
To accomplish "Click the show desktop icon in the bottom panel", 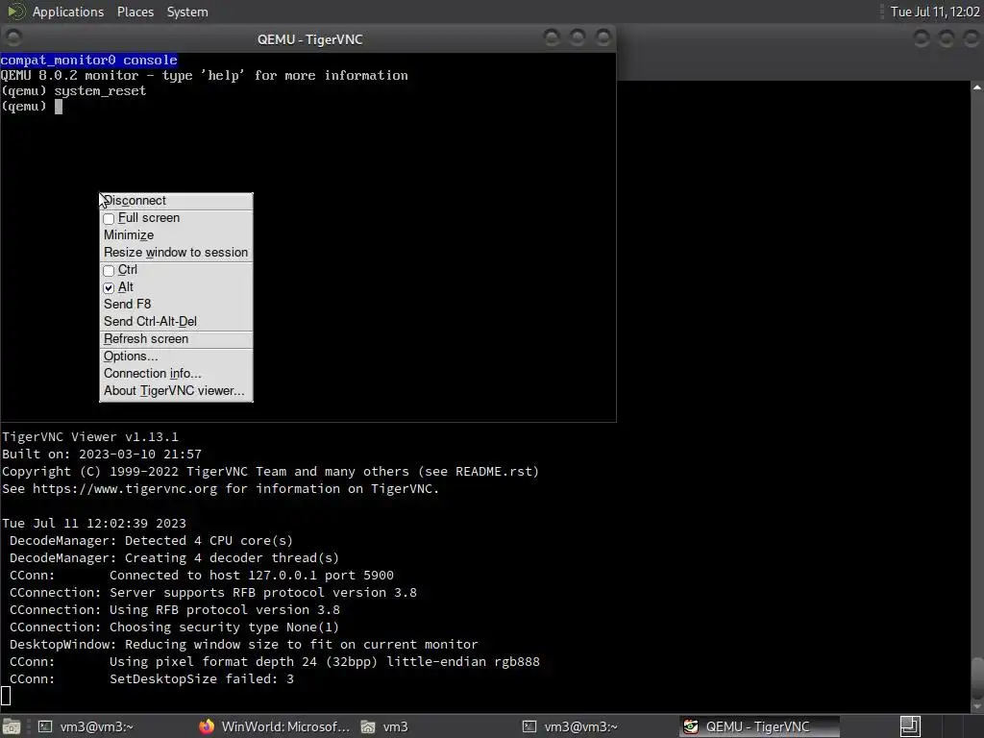I will [x=11, y=726].
